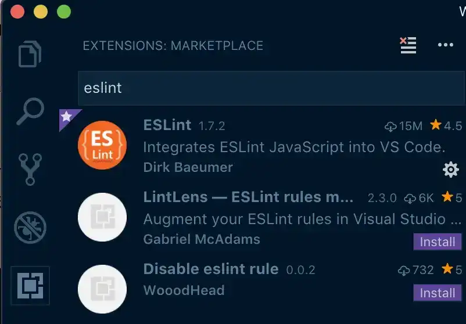This screenshot has width=466, height=324.
Task: Open the More Actions ellipsis menu
Action: (x=446, y=45)
